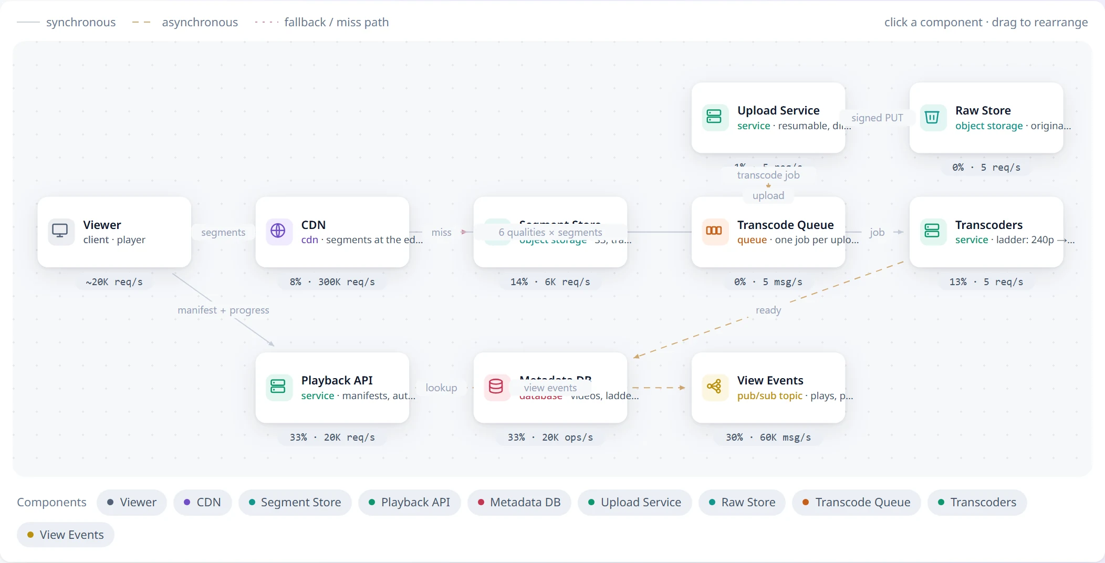Select the Segment Store component chip
The width and height of the screenshot is (1105, 563).
coord(295,503)
